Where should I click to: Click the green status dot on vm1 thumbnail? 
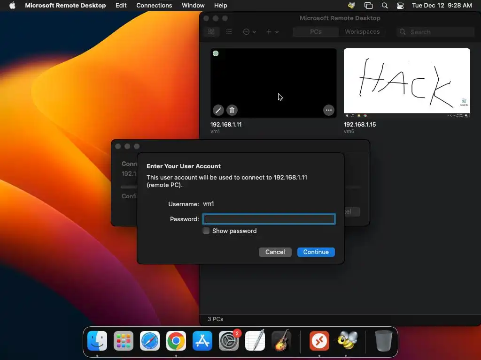click(x=216, y=53)
